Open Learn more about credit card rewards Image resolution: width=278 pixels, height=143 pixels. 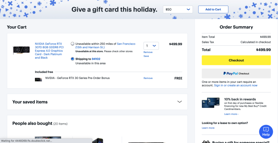click(x=231, y=114)
